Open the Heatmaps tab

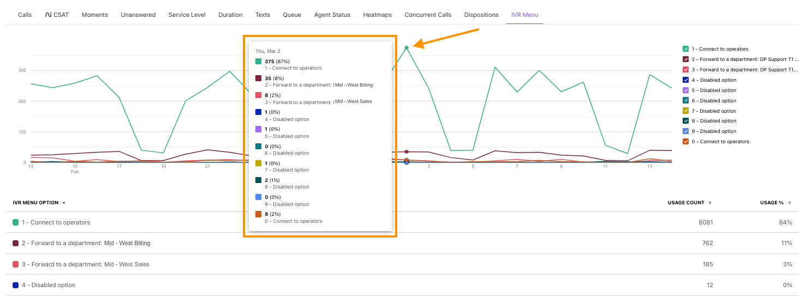(378, 15)
